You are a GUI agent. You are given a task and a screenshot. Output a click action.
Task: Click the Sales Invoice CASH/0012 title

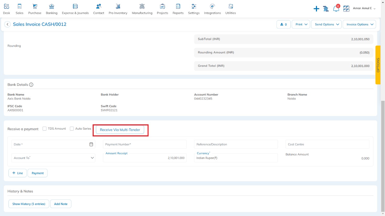pos(40,24)
